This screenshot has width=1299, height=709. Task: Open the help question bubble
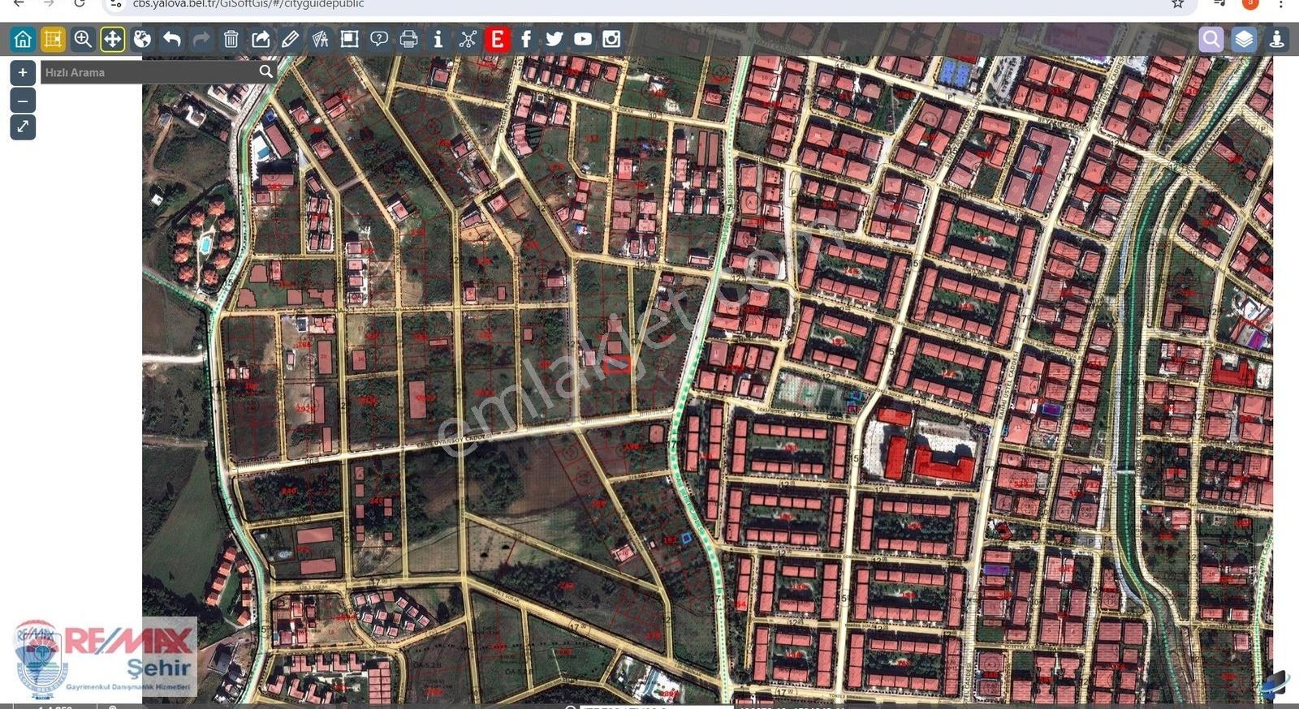[379, 39]
